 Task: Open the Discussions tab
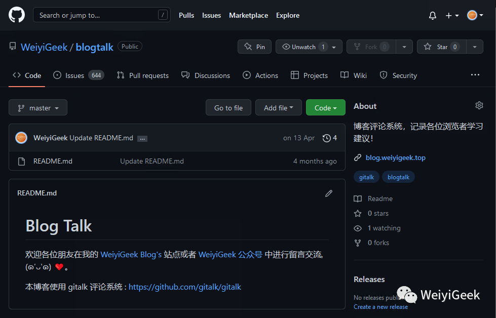click(206, 75)
